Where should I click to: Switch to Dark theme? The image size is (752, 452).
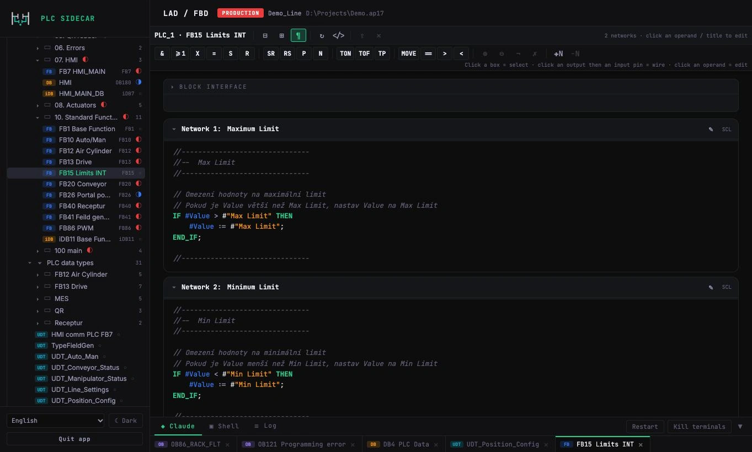point(126,421)
